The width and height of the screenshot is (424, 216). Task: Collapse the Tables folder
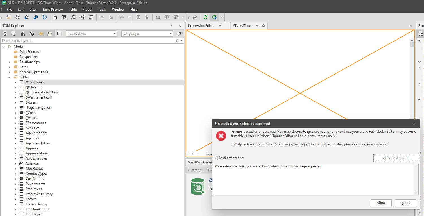(x=9, y=77)
